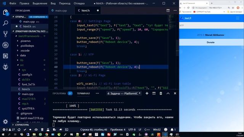Click the browser address bar URL
Viewport: 244px width, 137px height.
click(x=215, y=8)
